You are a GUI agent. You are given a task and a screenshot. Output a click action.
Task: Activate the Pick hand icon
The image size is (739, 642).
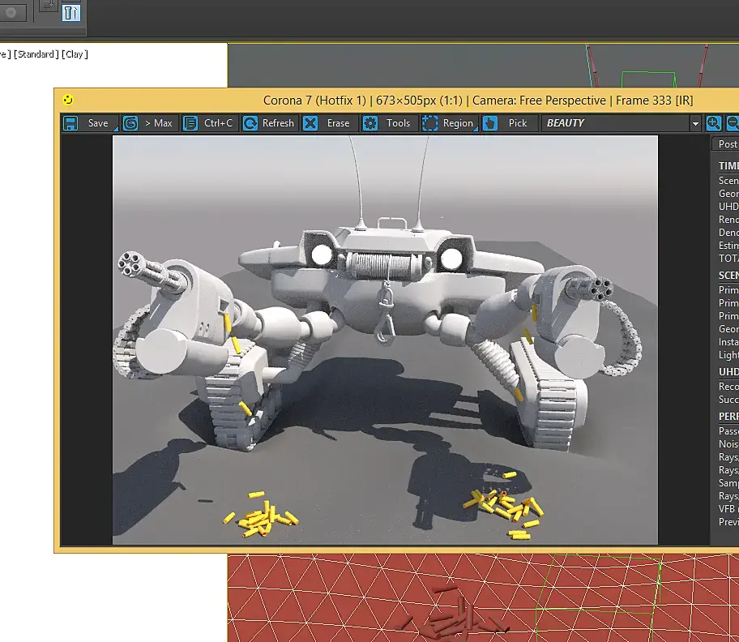click(x=490, y=123)
